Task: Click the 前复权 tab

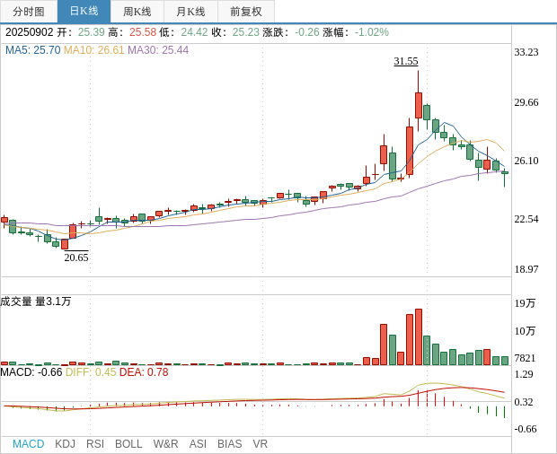Action: coord(246,12)
